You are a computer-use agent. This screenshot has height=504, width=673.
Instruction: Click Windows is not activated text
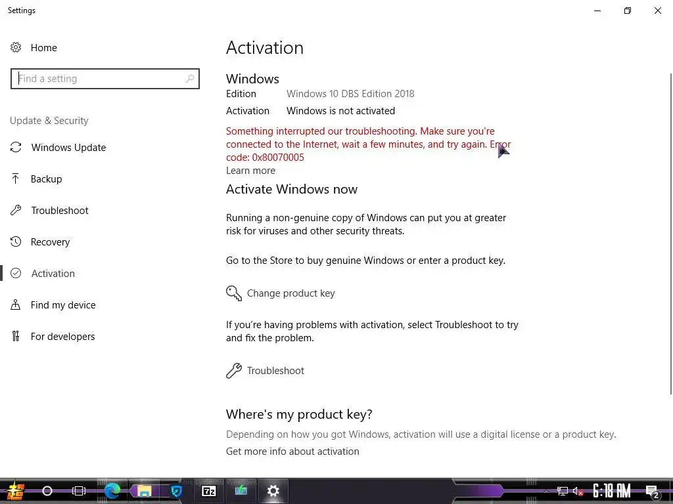click(341, 111)
